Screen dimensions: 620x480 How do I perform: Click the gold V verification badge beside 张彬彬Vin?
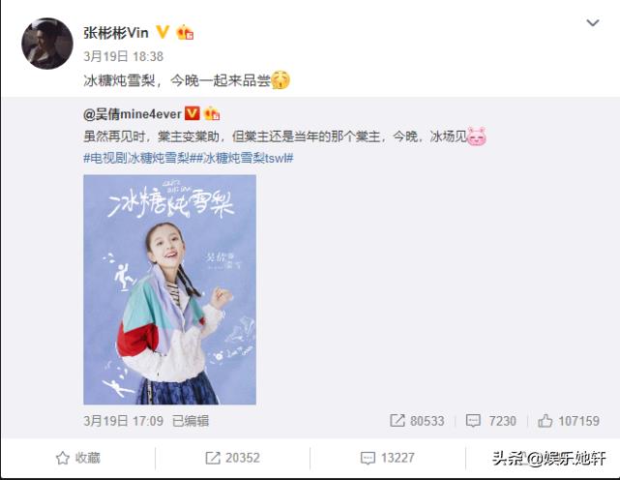tap(162, 32)
